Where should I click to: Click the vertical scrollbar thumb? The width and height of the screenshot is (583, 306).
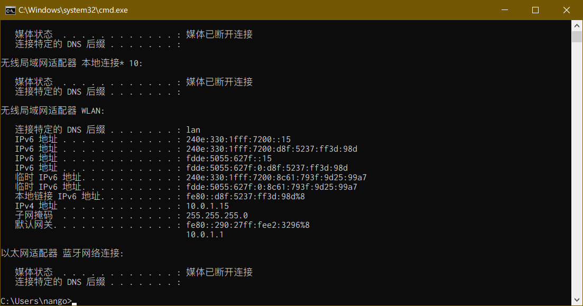click(x=577, y=37)
